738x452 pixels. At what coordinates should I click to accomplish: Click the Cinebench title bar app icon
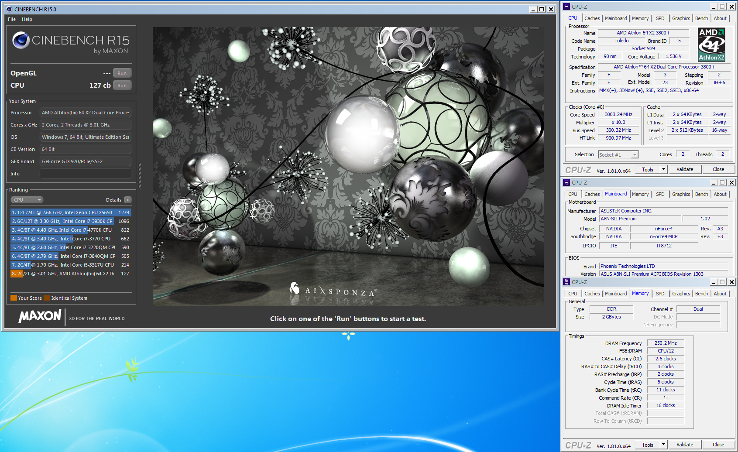(9, 9)
